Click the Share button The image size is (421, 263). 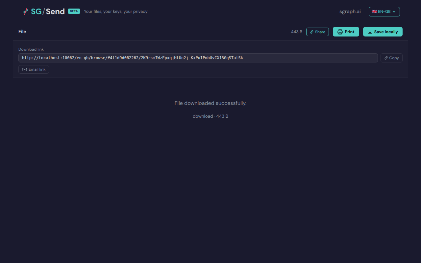coord(317,32)
